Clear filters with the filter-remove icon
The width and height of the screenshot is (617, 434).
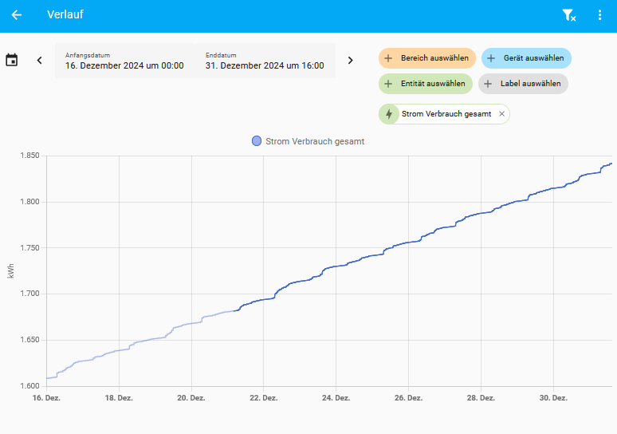(568, 15)
